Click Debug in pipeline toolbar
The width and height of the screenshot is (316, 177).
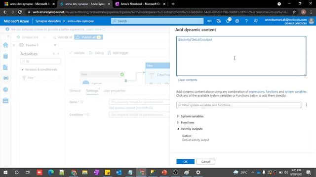[97, 53]
